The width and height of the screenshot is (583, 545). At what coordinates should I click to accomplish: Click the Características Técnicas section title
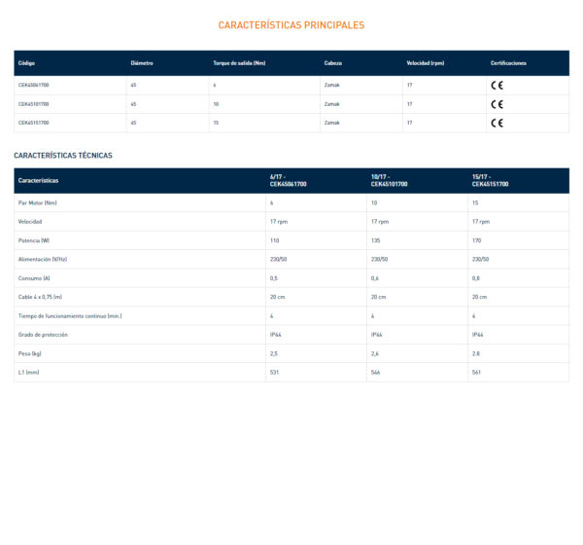point(63,155)
